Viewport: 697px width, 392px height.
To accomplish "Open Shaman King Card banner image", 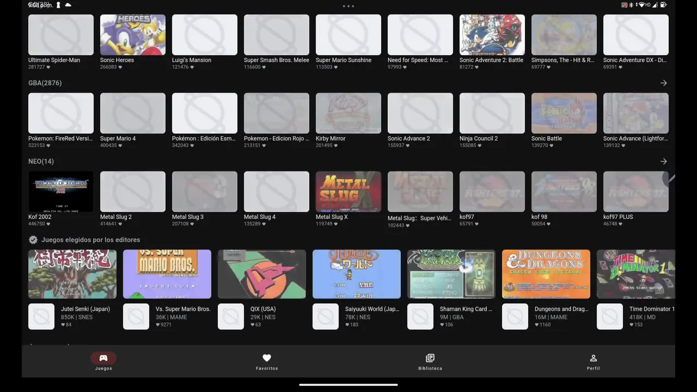I will tap(451, 274).
